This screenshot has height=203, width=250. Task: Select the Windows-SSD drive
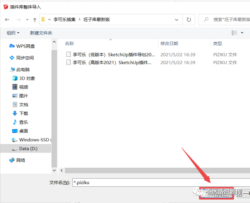coord(31,140)
